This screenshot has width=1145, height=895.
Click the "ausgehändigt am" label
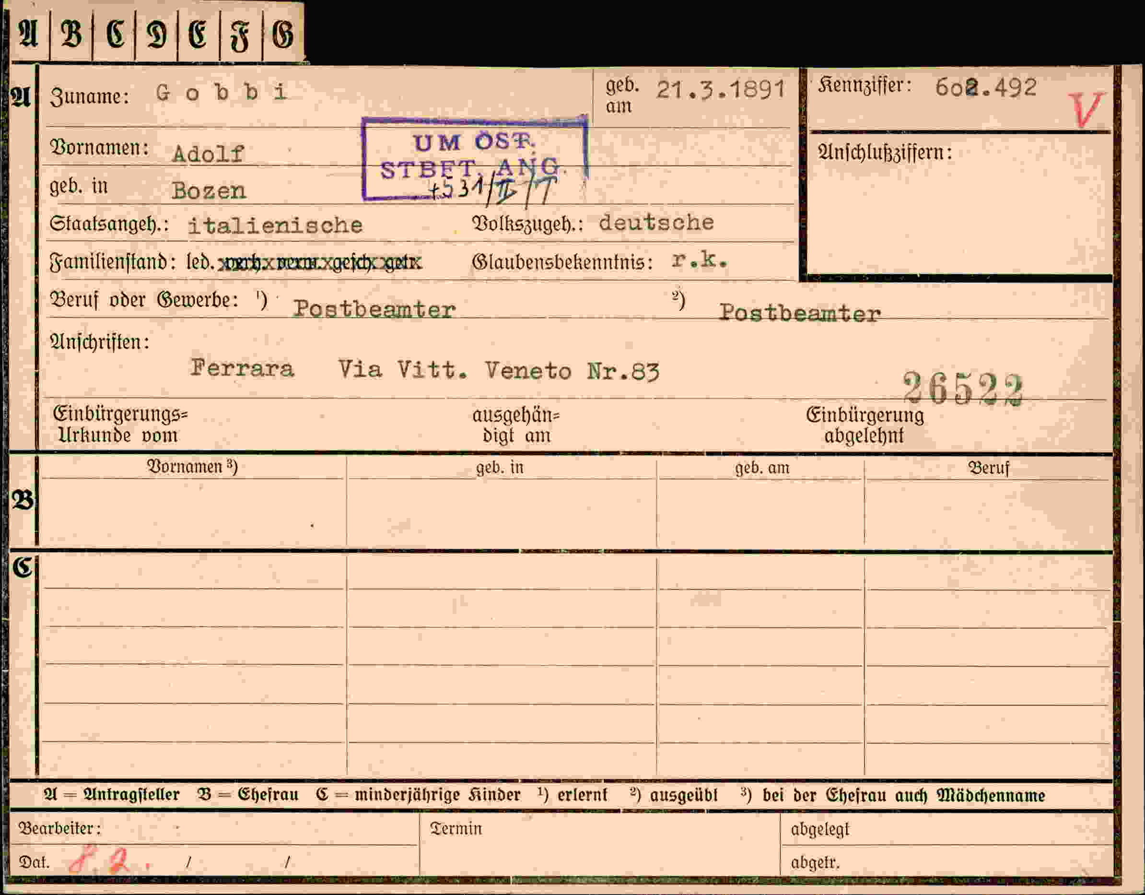pyautogui.click(x=516, y=425)
